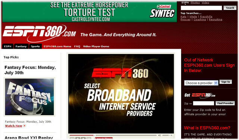Click the main ESPN 360 video player
The width and height of the screenshot is (239, 140).
tap(121, 94)
